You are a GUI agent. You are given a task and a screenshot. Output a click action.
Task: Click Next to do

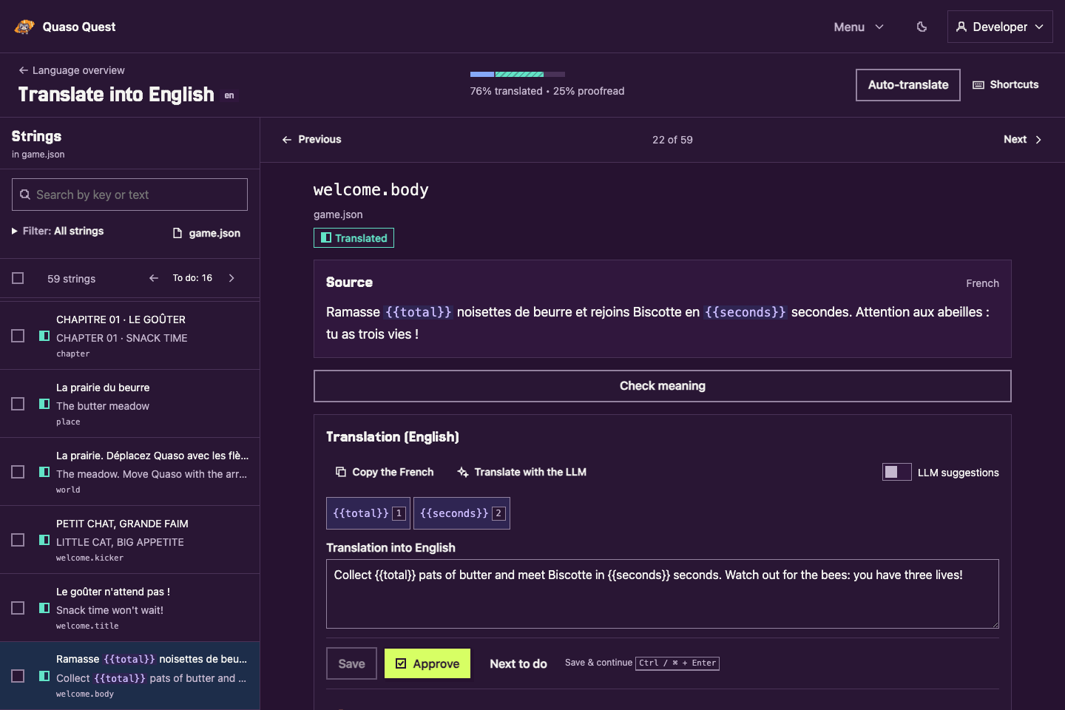pos(518,663)
